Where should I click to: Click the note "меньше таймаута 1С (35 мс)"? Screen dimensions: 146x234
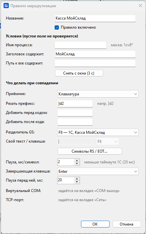tap(110, 162)
